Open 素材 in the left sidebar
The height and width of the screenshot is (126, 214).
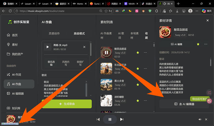(x=12, y=44)
